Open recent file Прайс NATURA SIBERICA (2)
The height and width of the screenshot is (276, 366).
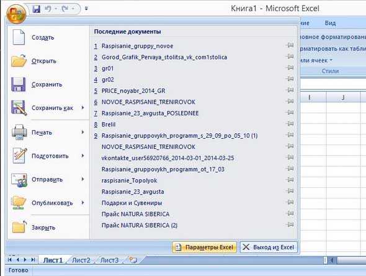(x=140, y=225)
